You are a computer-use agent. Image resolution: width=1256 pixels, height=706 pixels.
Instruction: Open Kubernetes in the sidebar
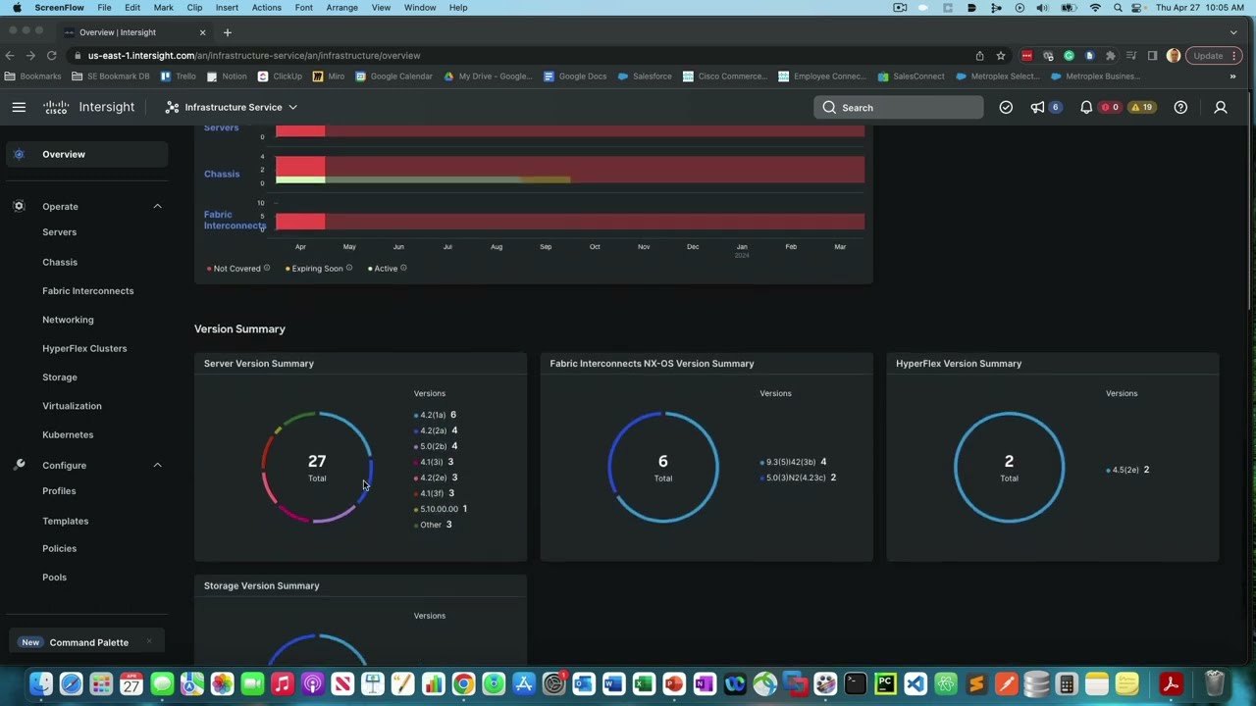tap(68, 434)
